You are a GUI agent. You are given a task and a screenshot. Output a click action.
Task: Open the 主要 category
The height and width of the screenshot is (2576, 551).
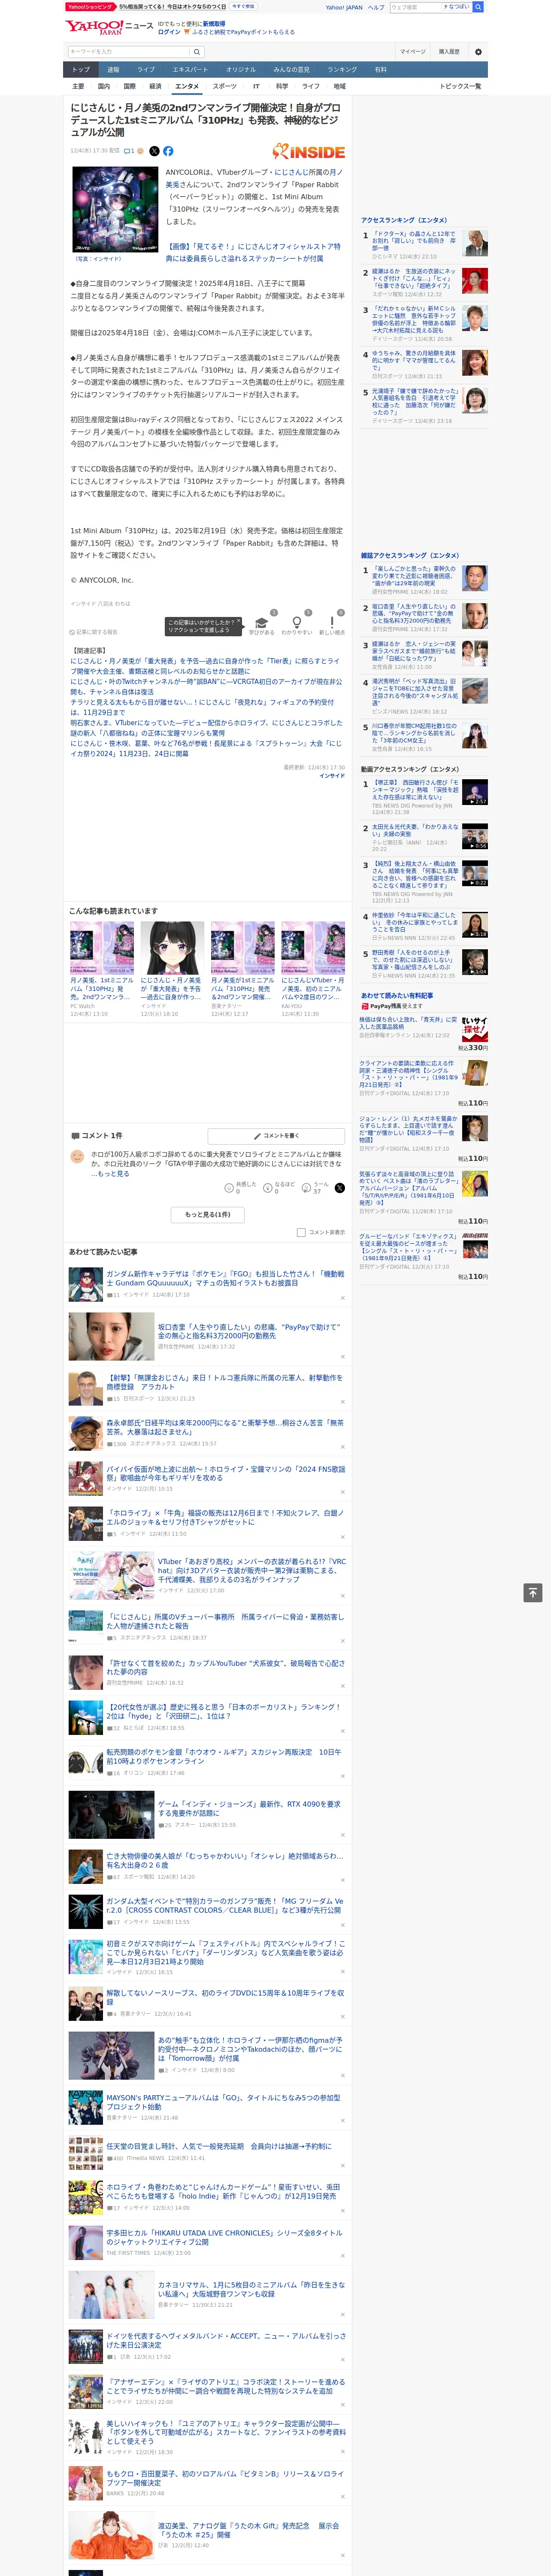(78, 86)
